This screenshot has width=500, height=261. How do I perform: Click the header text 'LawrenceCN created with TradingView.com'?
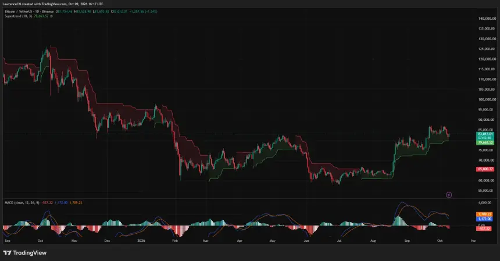(34, 4)
